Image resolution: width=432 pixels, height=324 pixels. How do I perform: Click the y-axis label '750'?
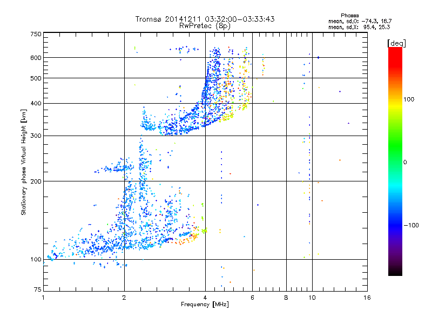pyautogui.click(x=36, y=34)
